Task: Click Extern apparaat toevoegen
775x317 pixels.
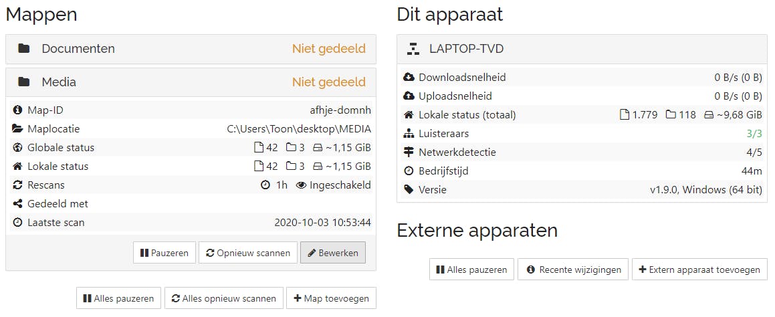Action: [699, 270]
